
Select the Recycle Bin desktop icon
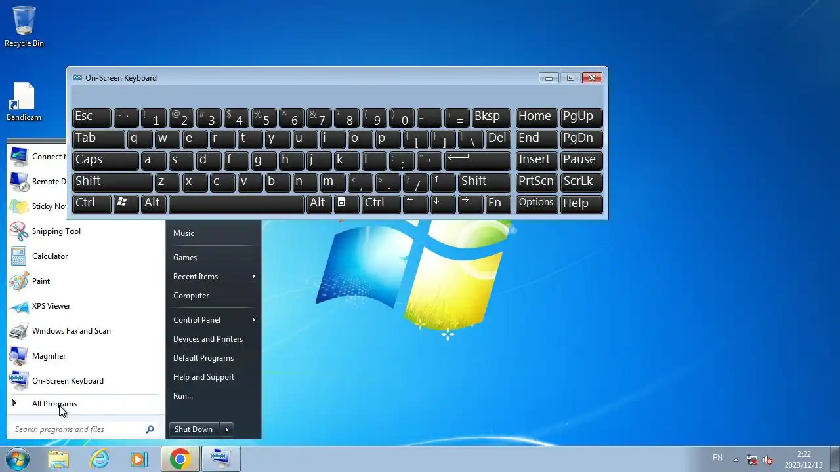pyautogui.click(x=24, y=27)
